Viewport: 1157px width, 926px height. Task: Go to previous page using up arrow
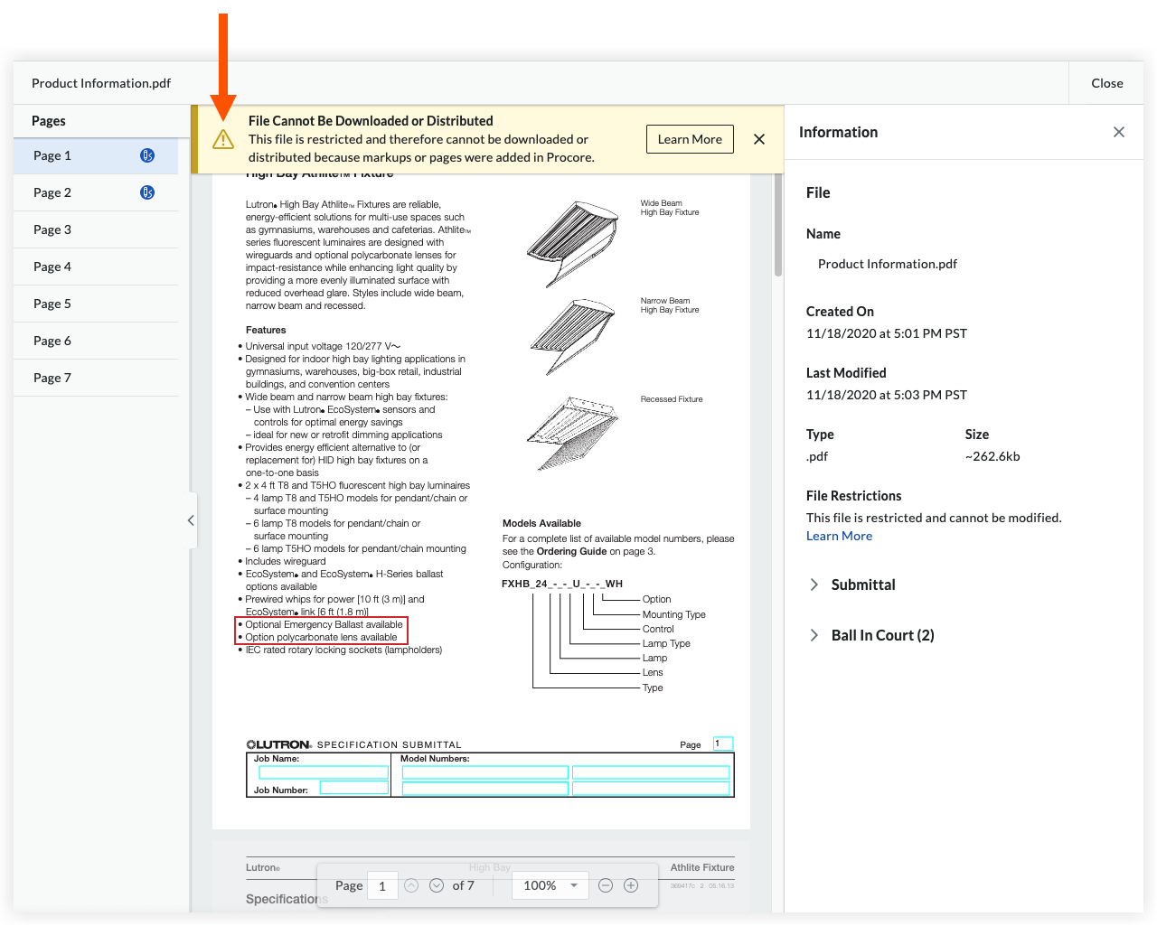pos(411,885)
